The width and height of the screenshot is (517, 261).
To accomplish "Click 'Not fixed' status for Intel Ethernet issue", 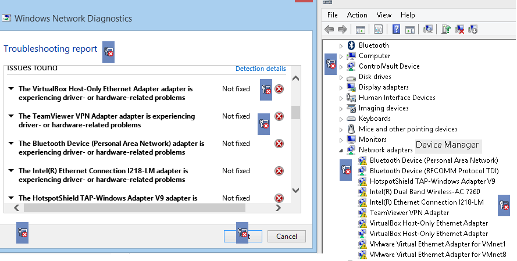I will pyautogui.click(x=236, y=171).
